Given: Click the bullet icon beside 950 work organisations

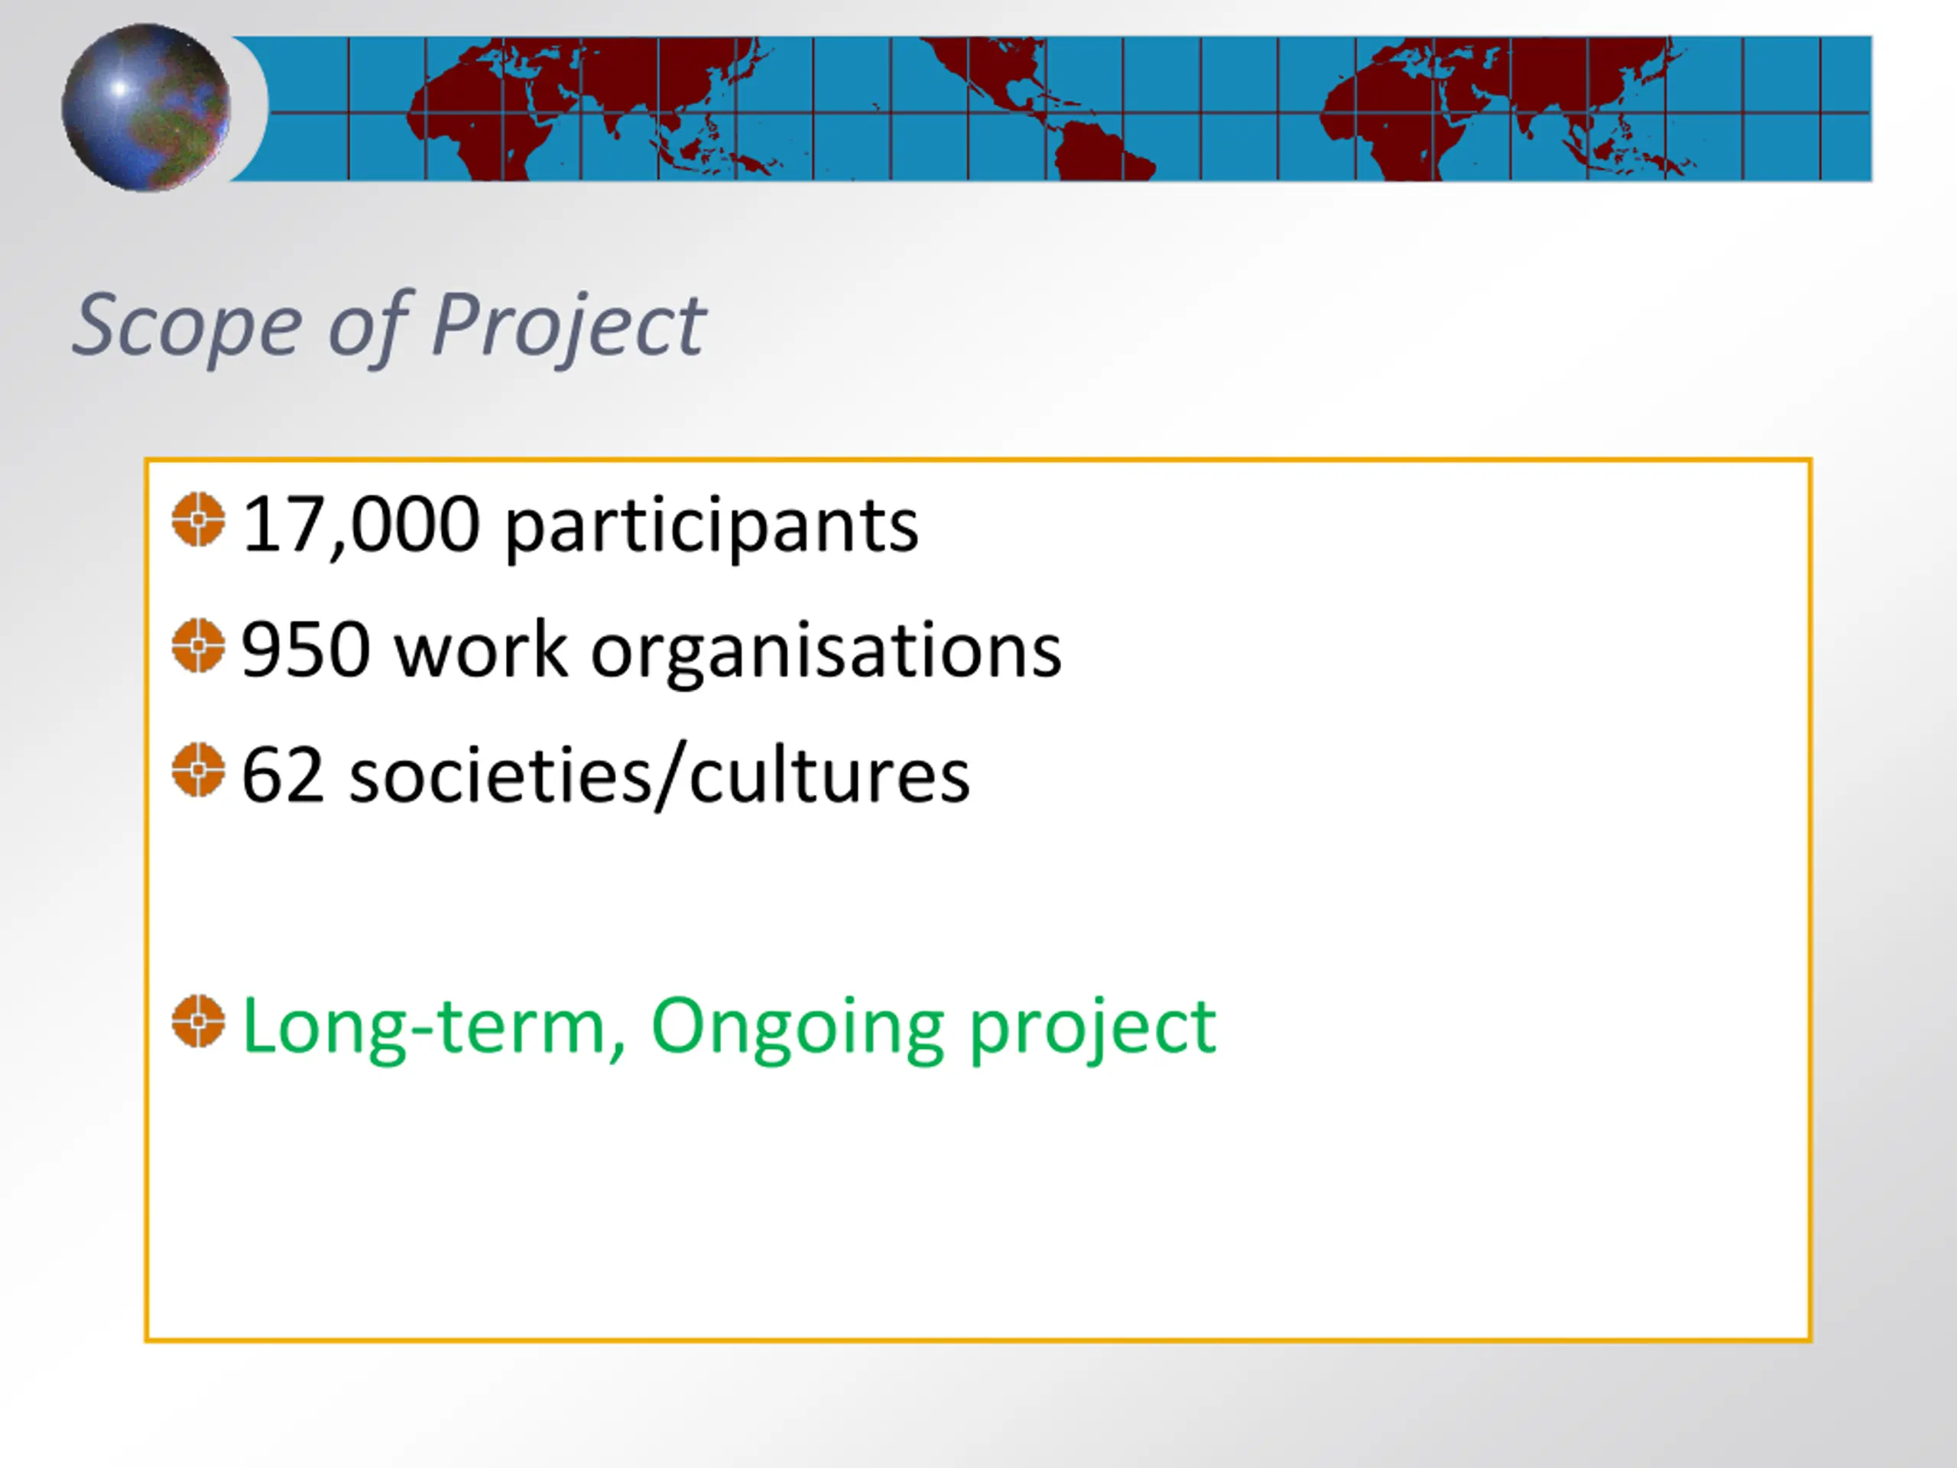Looking at the screenshot, I should click(x=198, y=645).
